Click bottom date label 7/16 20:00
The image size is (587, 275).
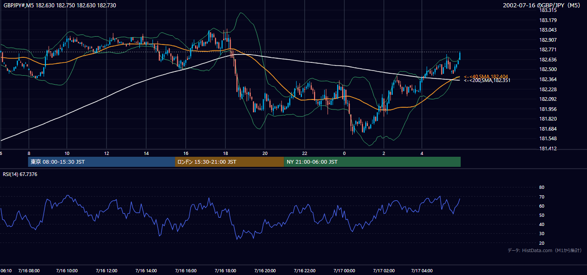click(x=265, y=270)
